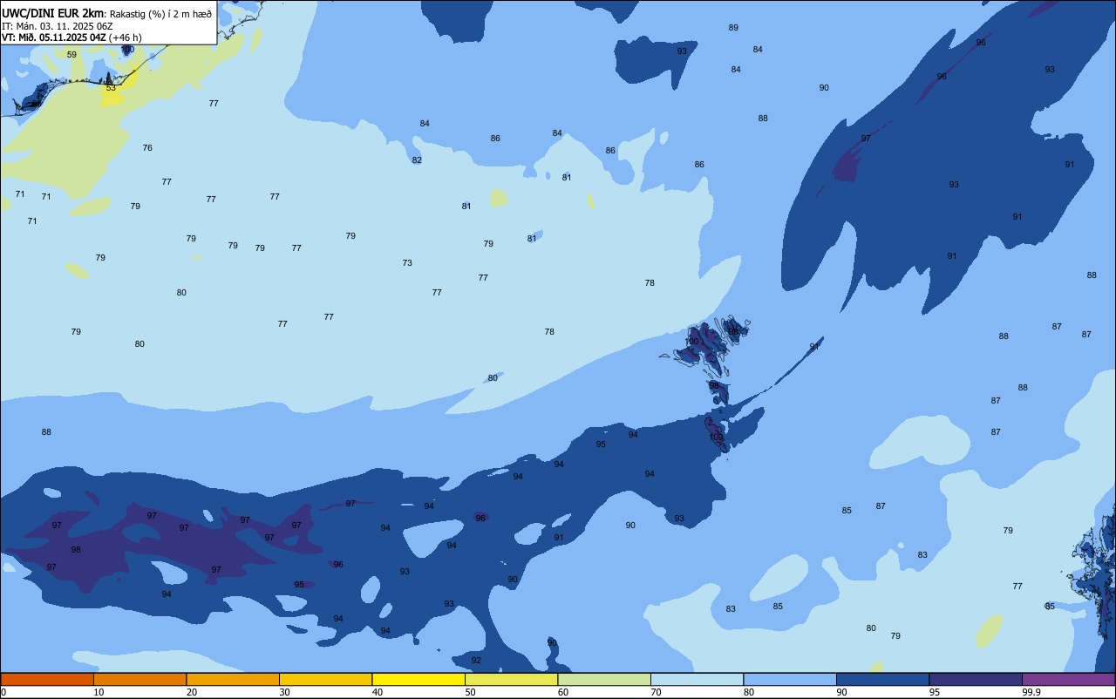The image size is (1116, 699).
Task: Pick the 70–80 pale blue legend segment
Action: (x=697, y=679)
